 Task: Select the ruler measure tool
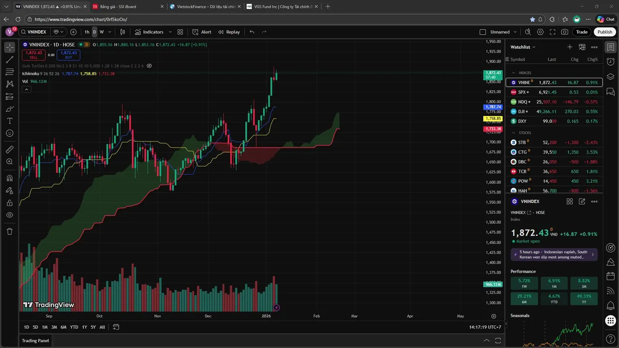10,149
